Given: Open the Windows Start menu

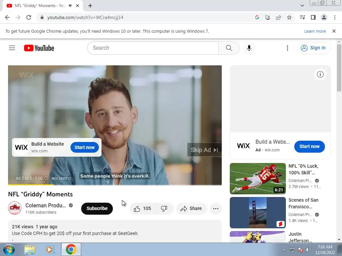Looking at the screenshot, I should [9, 249].
